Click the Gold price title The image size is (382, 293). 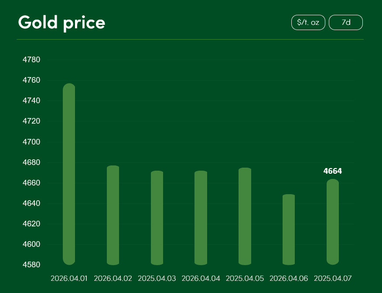tap(61, 23)
